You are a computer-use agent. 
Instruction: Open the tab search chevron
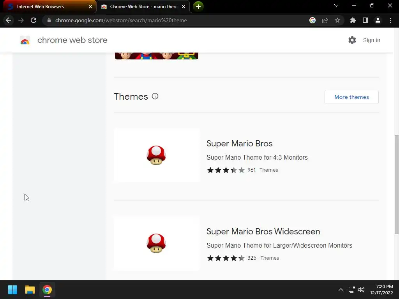pyautogui.click(x=336, y=5)
